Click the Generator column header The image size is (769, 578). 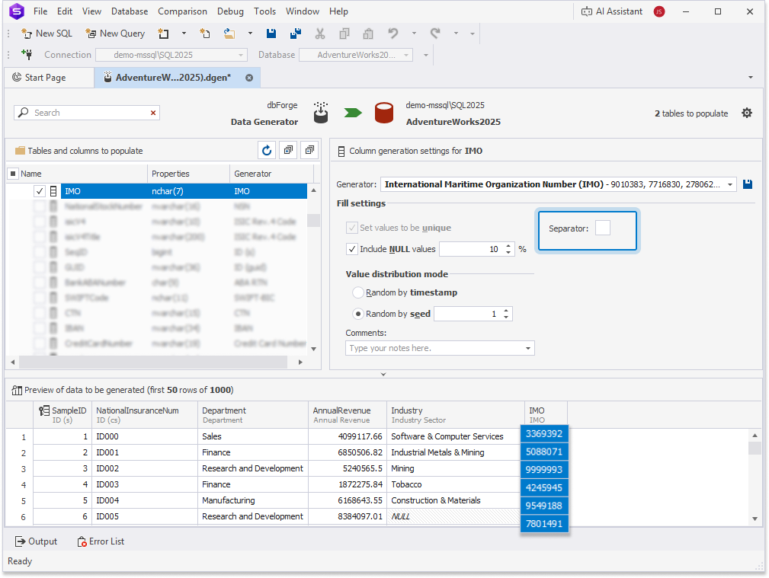click(x=271, y=174)
